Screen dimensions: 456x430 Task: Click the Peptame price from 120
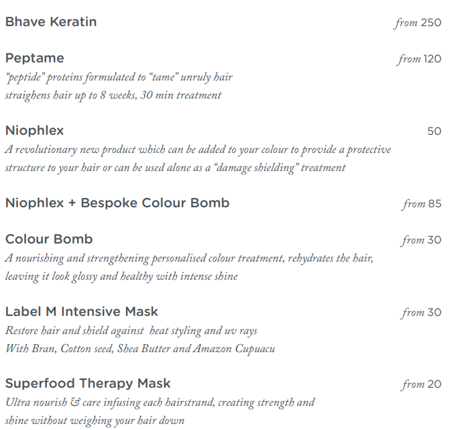[419, 59]
